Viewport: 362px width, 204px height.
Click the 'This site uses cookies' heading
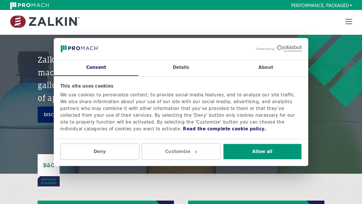tap(87, 86)
